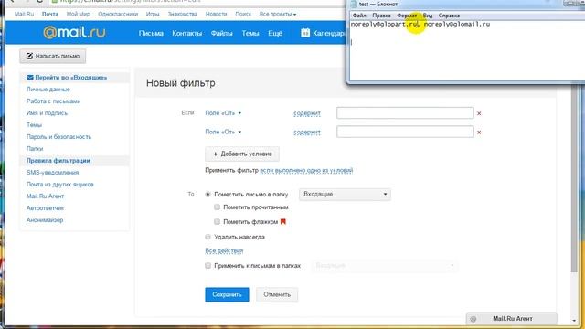Go to Темы tab in header
This screenshot has height=329, width=585.
click(250, 33)
